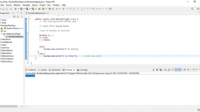200x112 pixels.
Task: Clear Console icon in Console toolbar
Action: [x=165, y=70]
